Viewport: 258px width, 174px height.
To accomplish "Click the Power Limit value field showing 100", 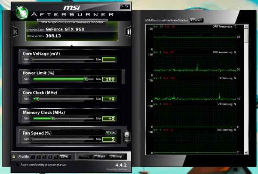I will click(109, 79).
